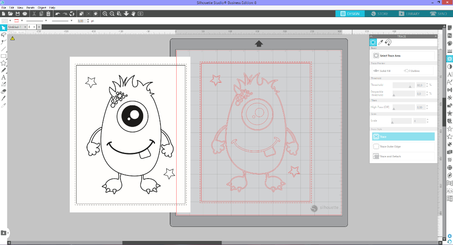Image resolution: width=453 pixels, height=245 pixels.
Task: Apply the Trace style button
Action: 403,137
